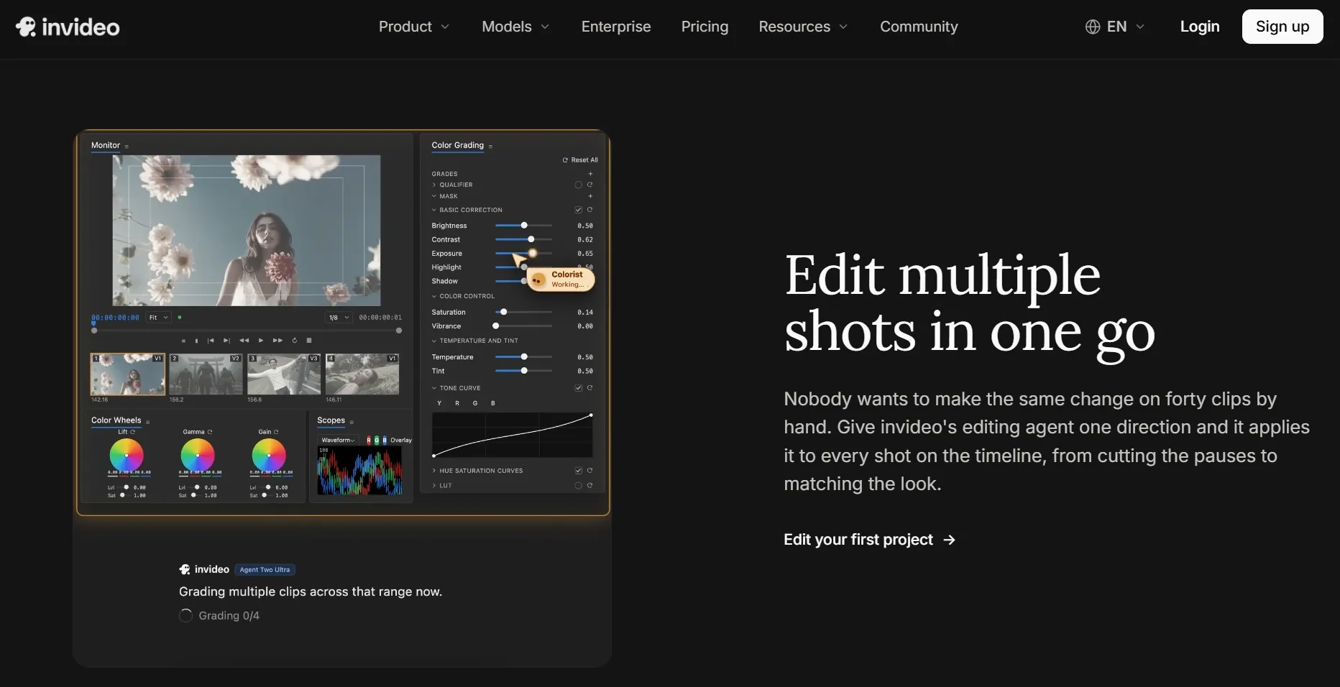Viewport: 1340px width, 687px height.
Task: Open the Waveform scope dropdown
Action: pyautogui.click(x=338, y=441)
